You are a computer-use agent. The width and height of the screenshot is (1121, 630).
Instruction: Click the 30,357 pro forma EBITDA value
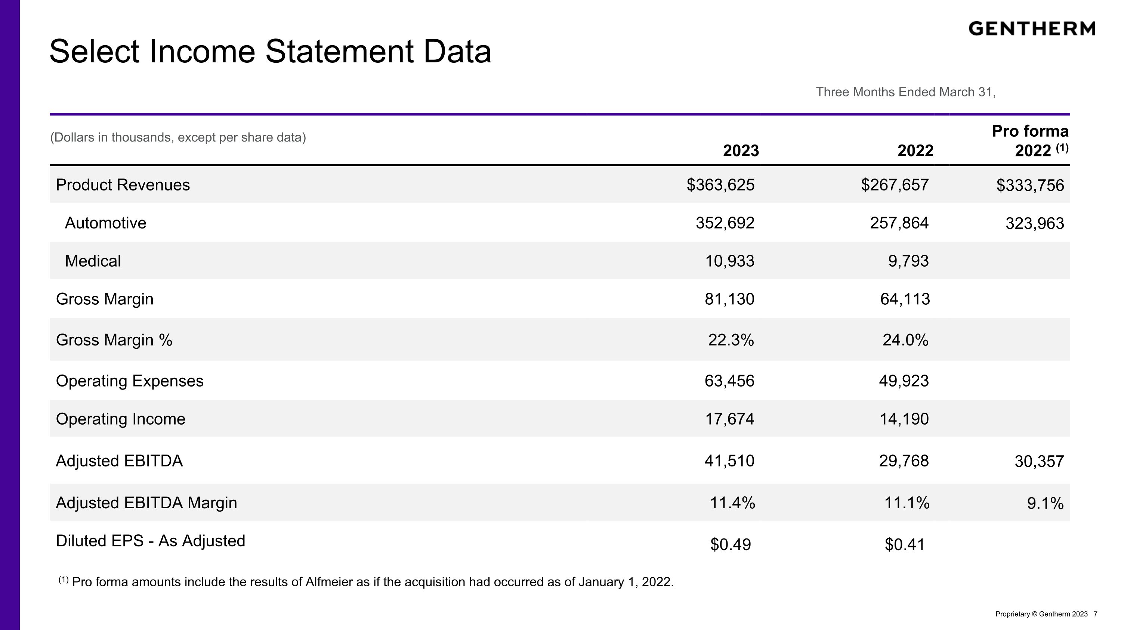(1039, 461)
